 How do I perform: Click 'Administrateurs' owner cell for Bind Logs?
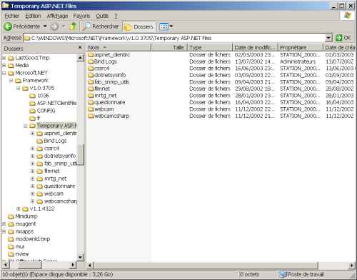coord(298,61)
